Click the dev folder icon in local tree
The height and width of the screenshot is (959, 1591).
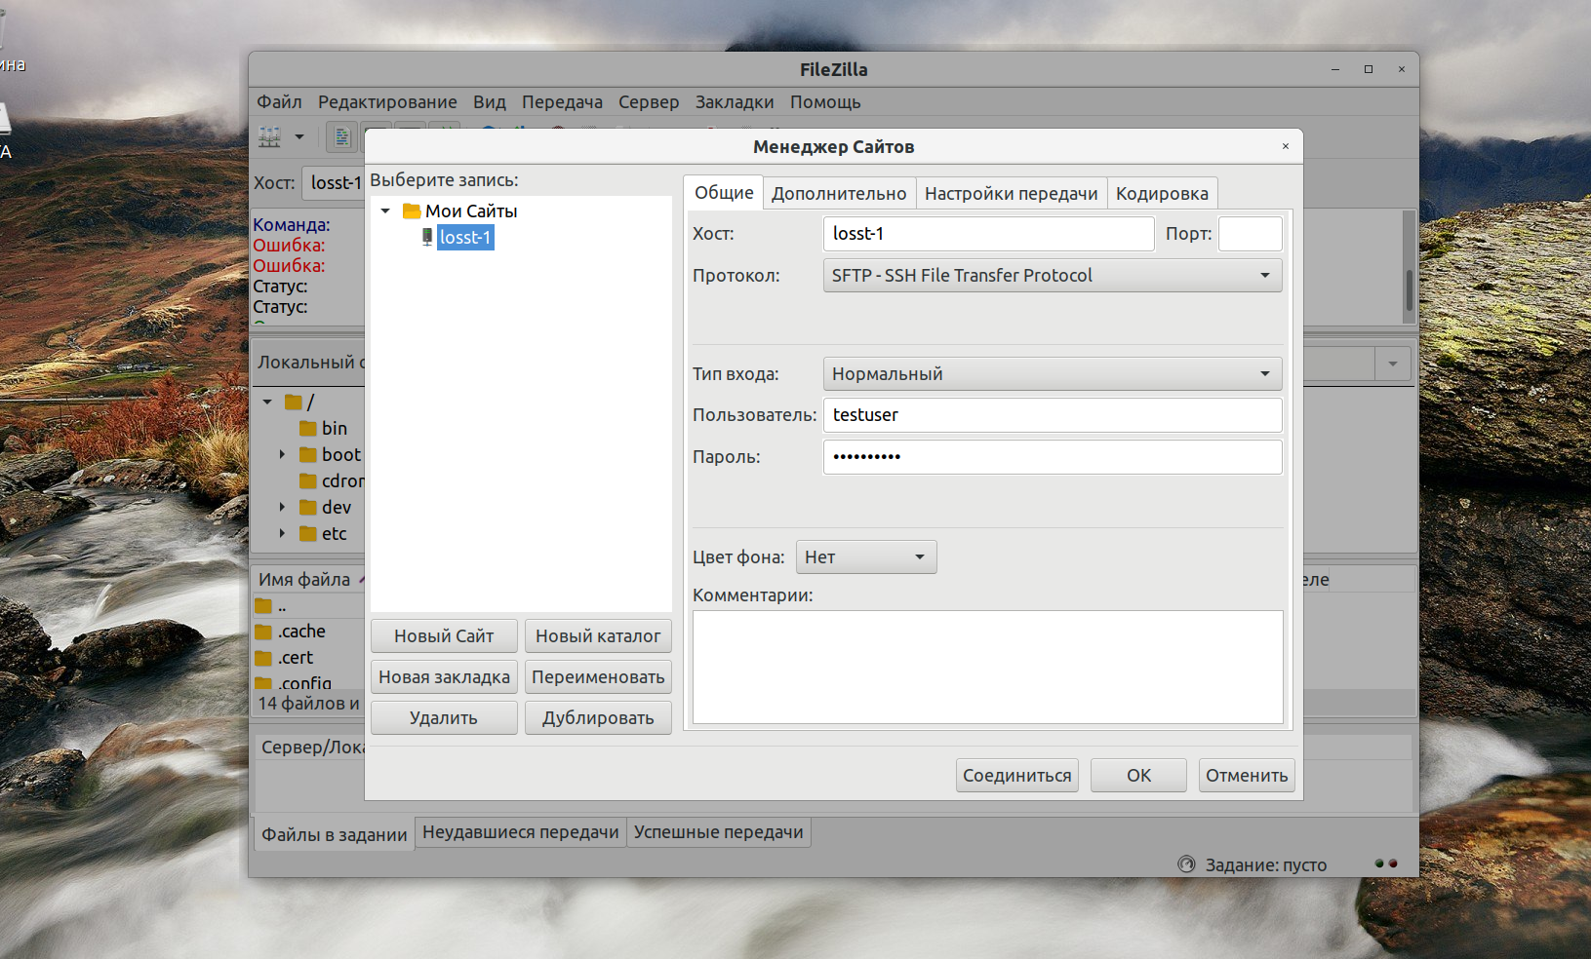tap(308, 507)
